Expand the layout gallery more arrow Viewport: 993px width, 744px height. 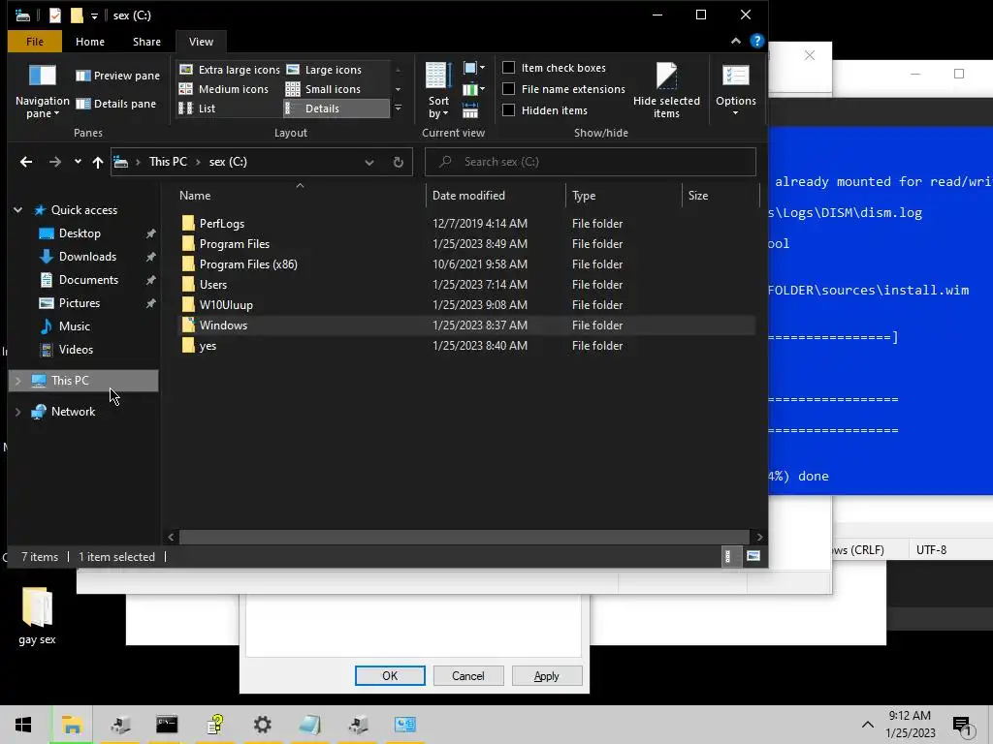pos(398,108)
